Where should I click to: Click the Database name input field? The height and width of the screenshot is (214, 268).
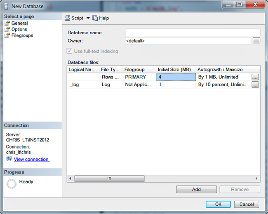(x=193, y=33)
